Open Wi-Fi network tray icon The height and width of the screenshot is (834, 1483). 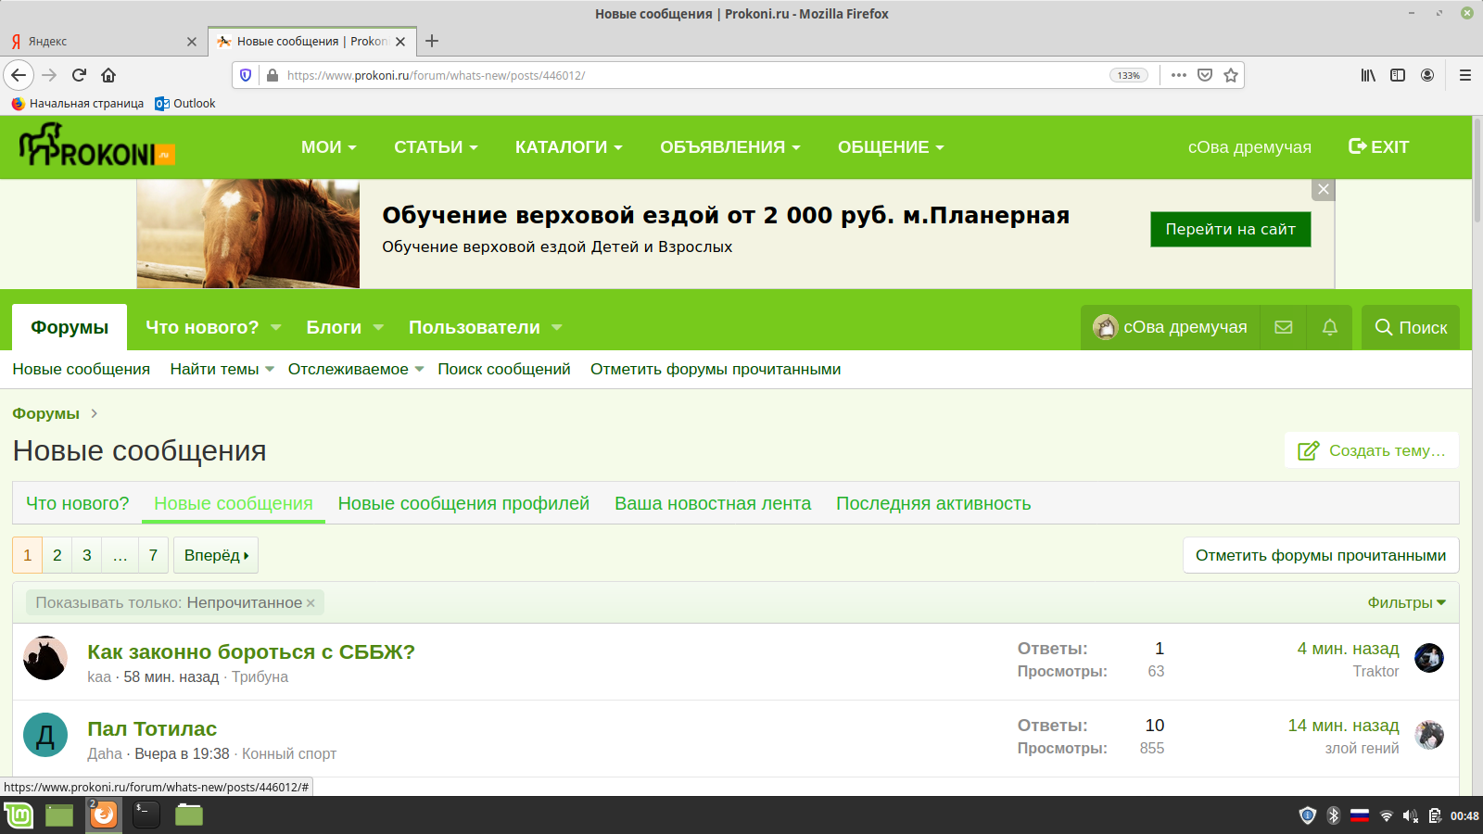(x=1387, y=815)
